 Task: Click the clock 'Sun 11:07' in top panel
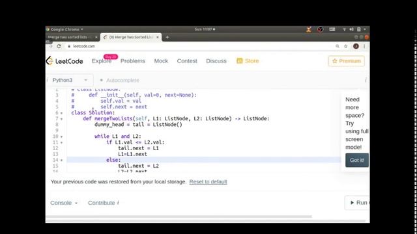pyautogui.click(x=205, y=29)
